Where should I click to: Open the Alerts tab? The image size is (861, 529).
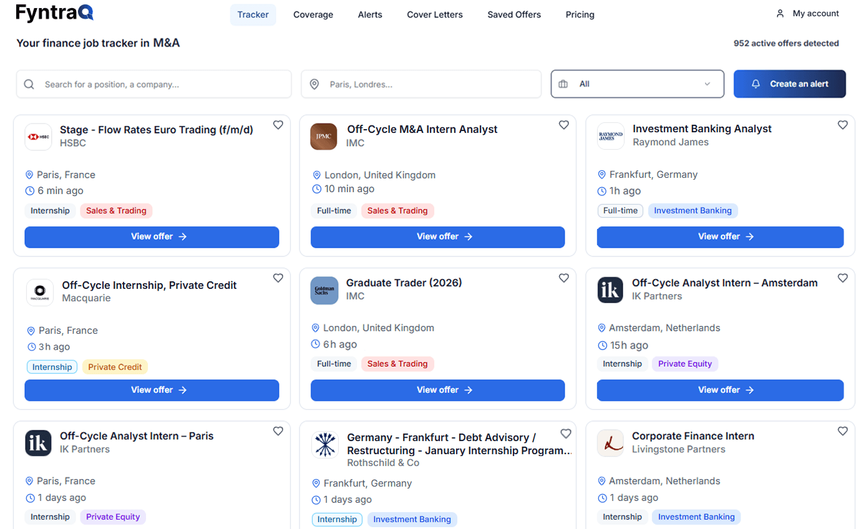(x=370, y=14)
